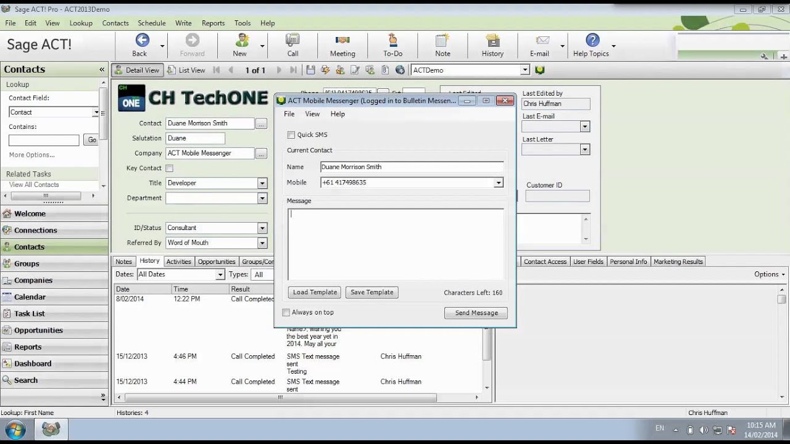790x444 pixels.
Task: Click the Go lookup button
Action: (91, 140)
